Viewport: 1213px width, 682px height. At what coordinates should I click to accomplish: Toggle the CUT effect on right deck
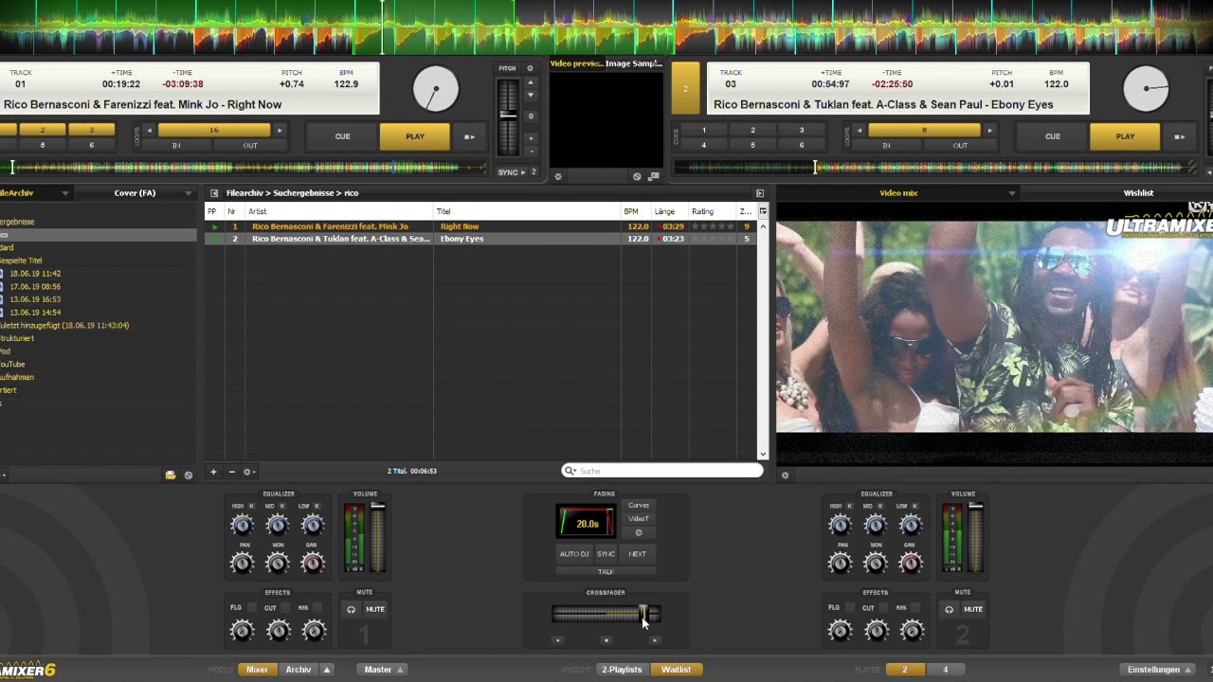(883, 608)
